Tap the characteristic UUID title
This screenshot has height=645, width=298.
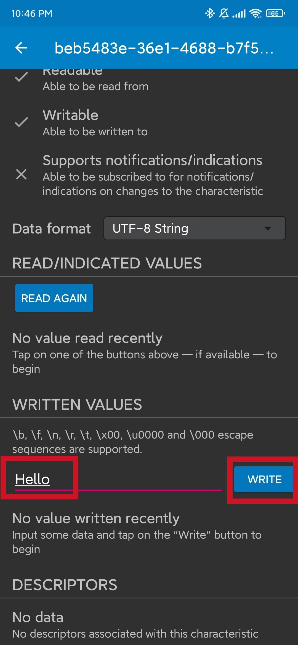pos(164,48)
